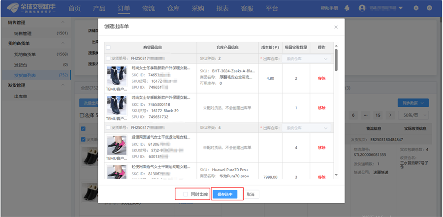The width and height of the screenshot is (443, 217).
Task: Click 移除 for 16172-Black-39 row
Action: tap(321, 108)
